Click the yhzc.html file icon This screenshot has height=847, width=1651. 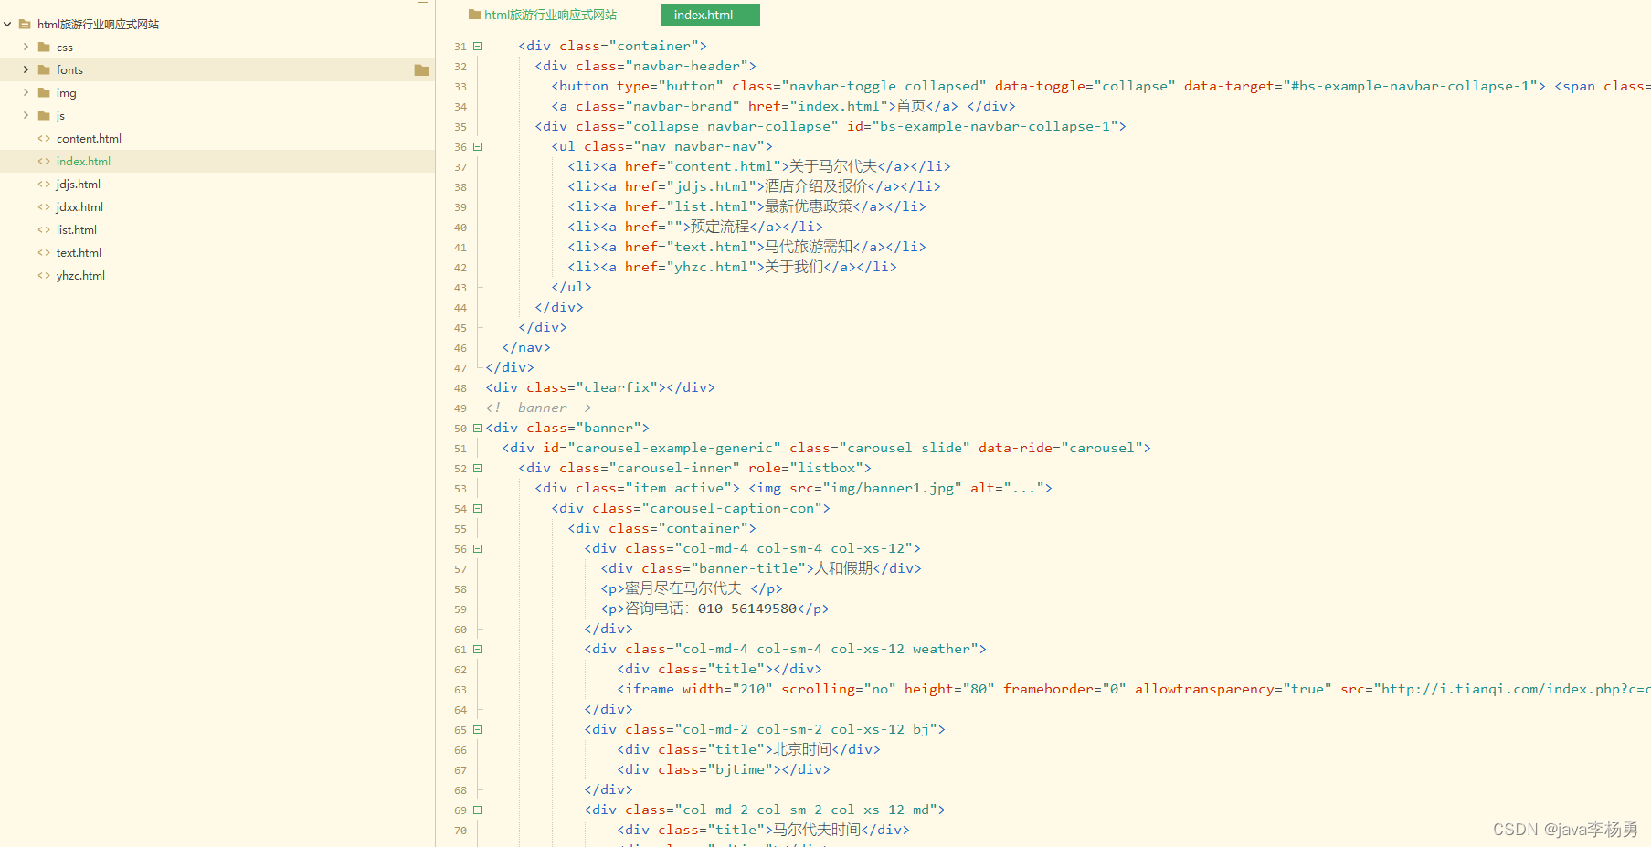[44, 276]
